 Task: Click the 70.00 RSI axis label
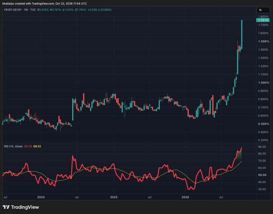(262, 161)
